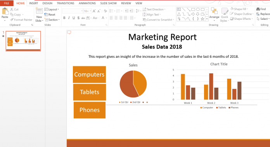Open the slide comment marker
270x147 pixels.
tap(69, 32)
